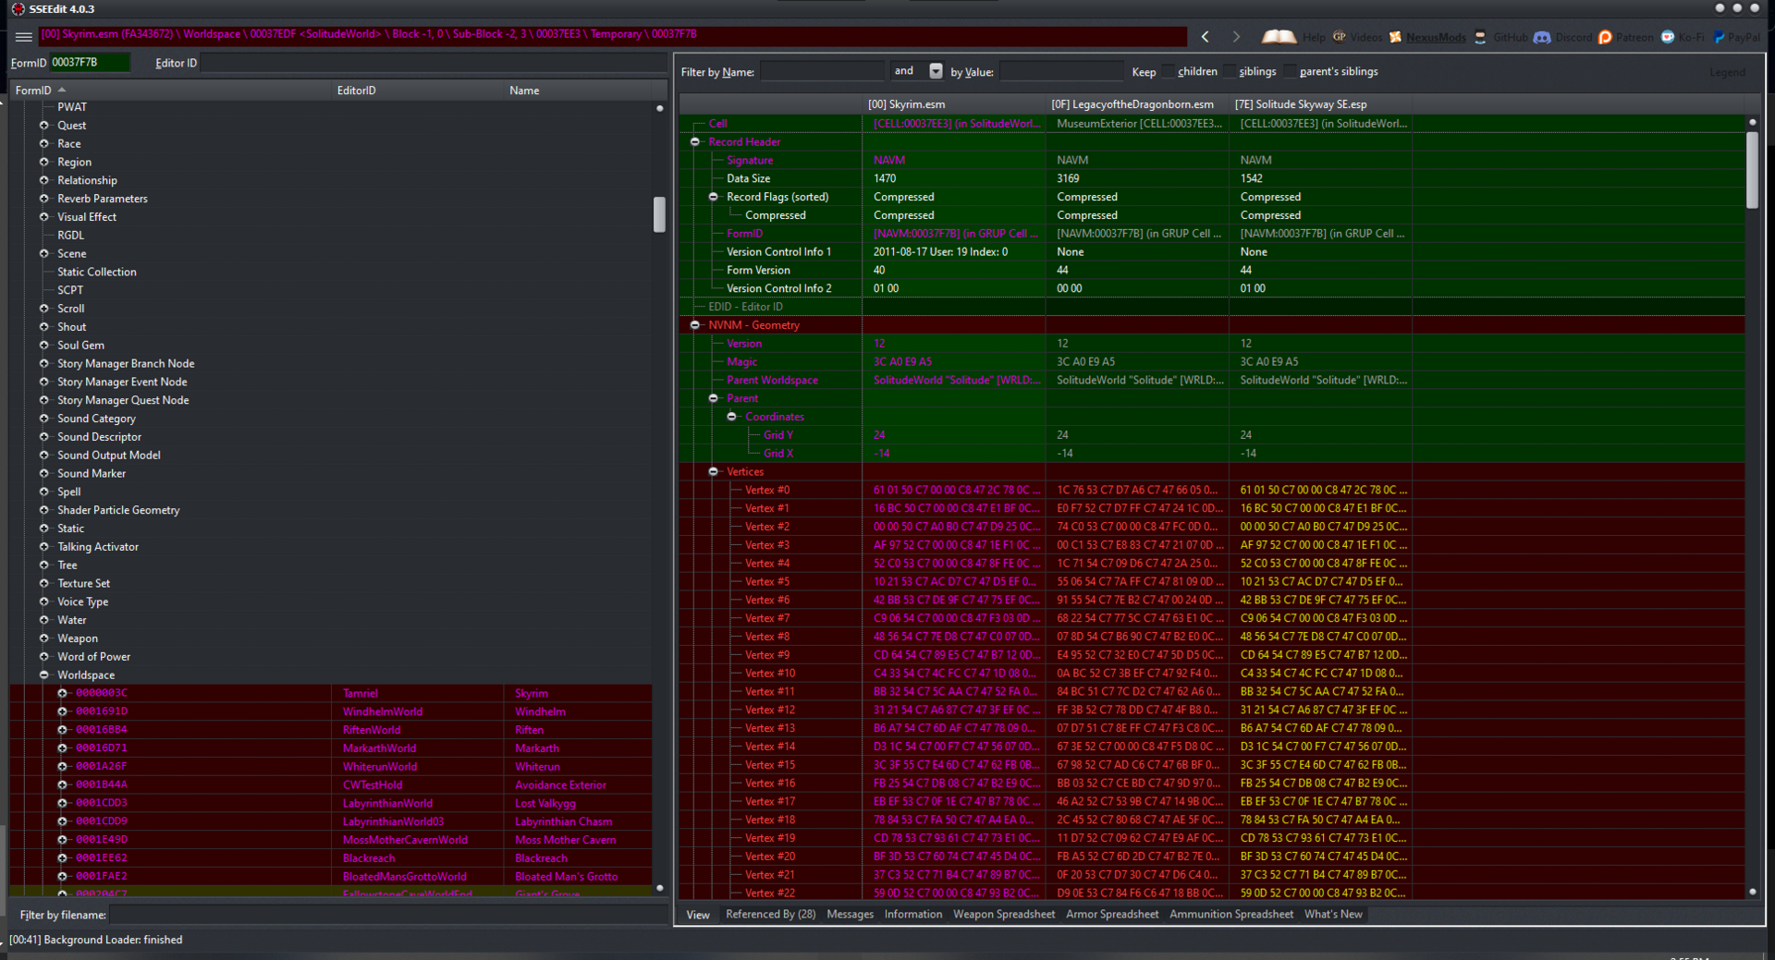
Task: Expand the Race node
Action: pos(43,143)
